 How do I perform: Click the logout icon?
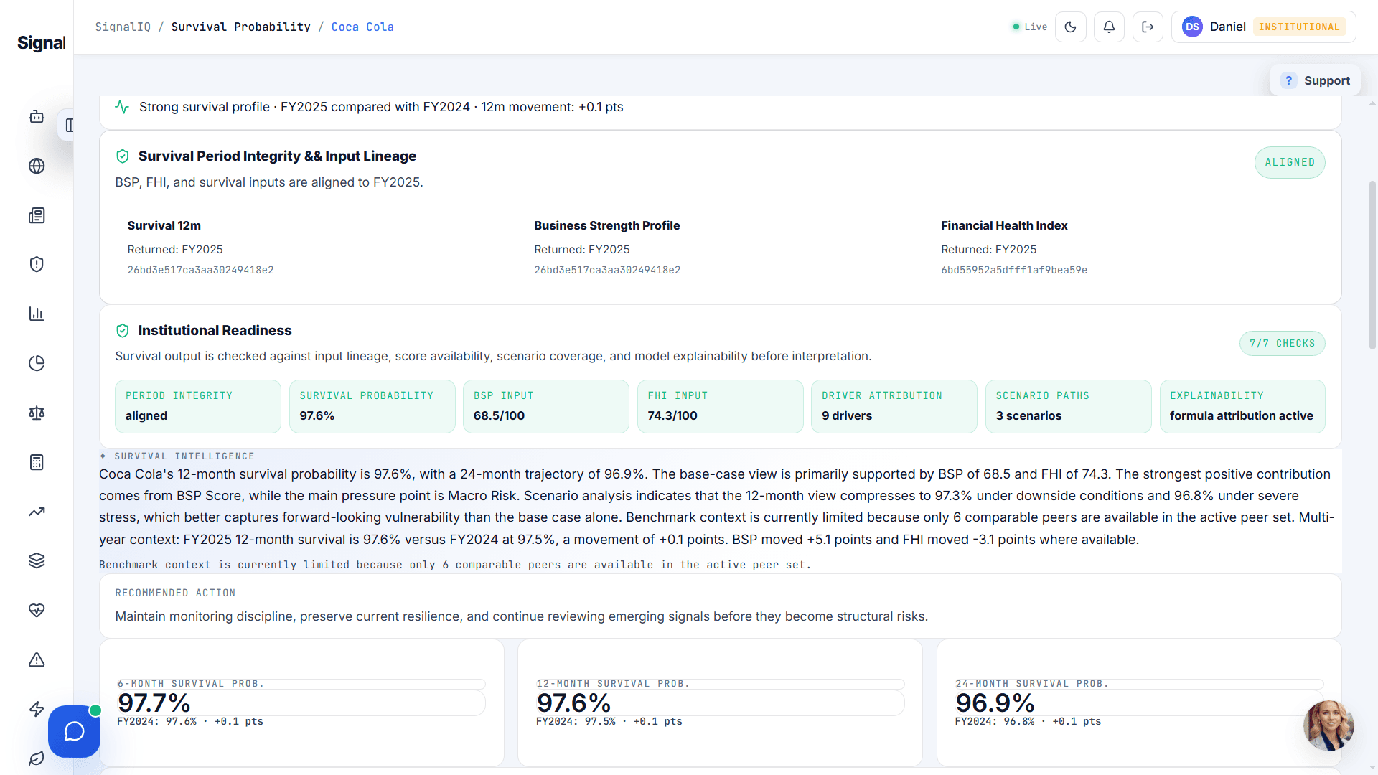click(x=1148, y=27)
